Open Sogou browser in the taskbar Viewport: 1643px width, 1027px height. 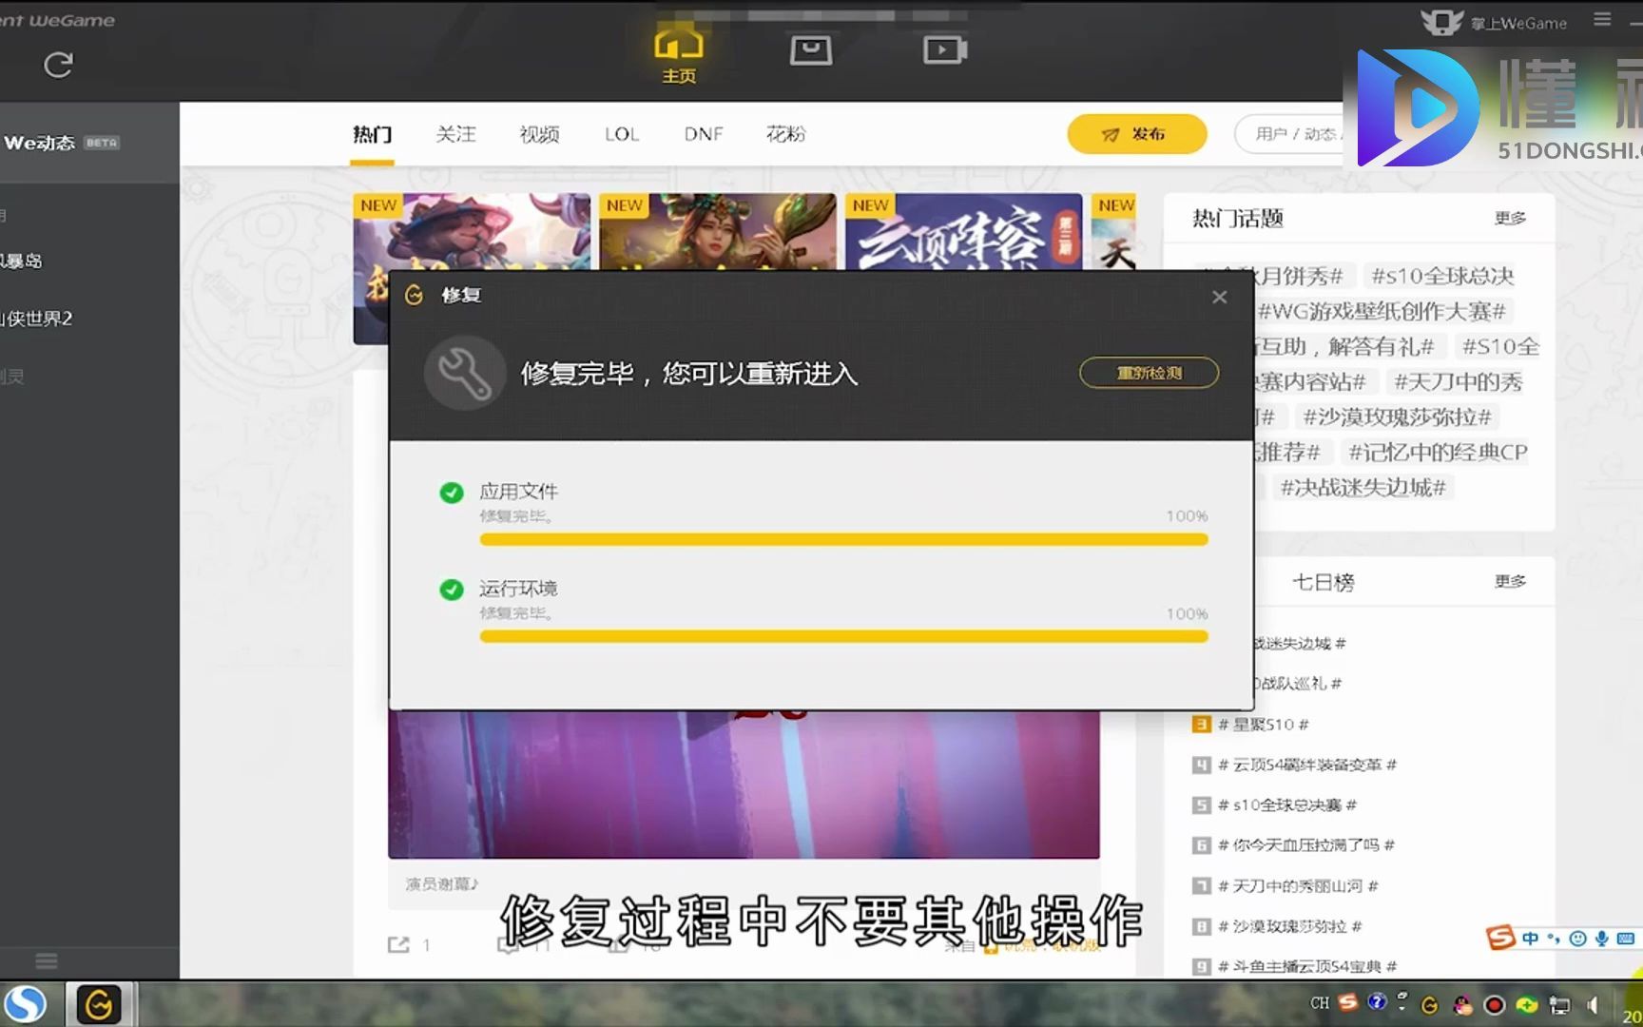[26, 1004]
